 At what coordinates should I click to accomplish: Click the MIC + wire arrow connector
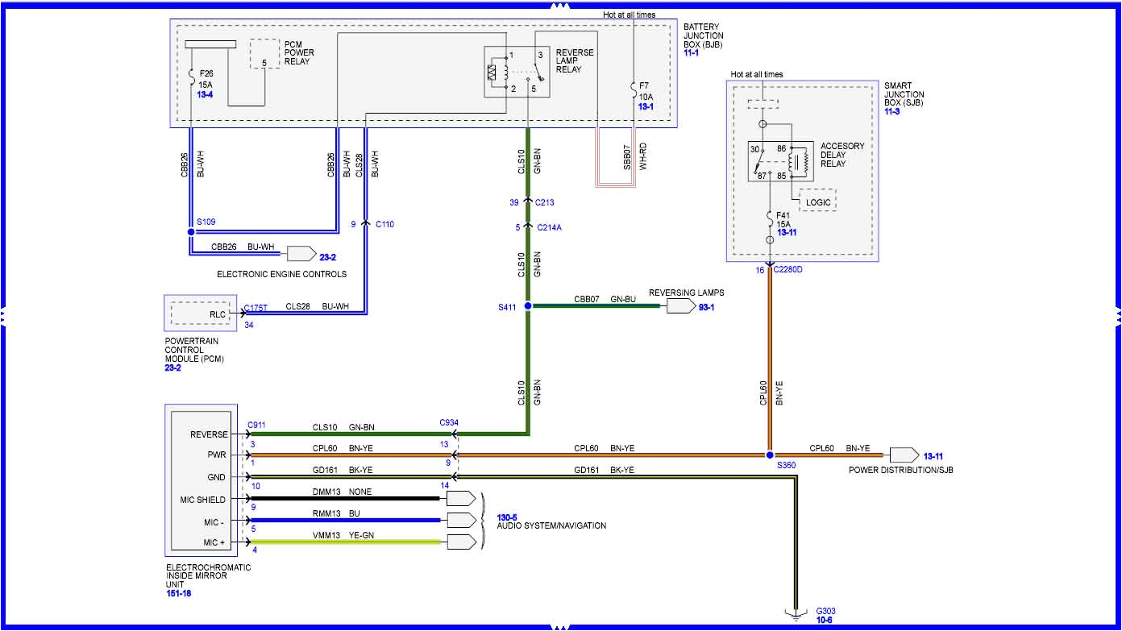coord(461,542)
